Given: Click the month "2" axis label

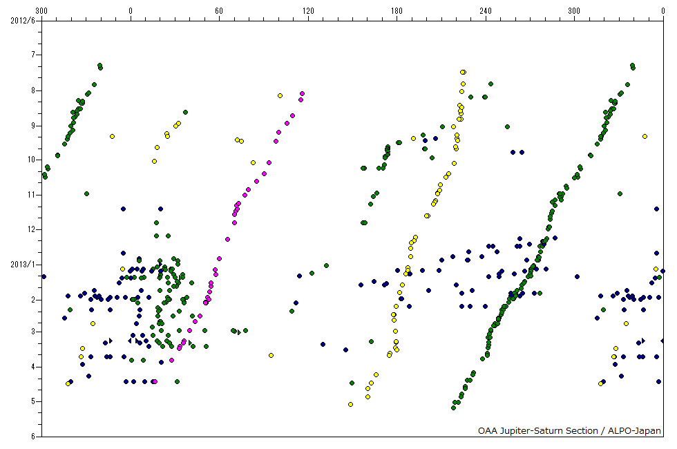Looking at the screenshot, I should (x=33, y=300).
